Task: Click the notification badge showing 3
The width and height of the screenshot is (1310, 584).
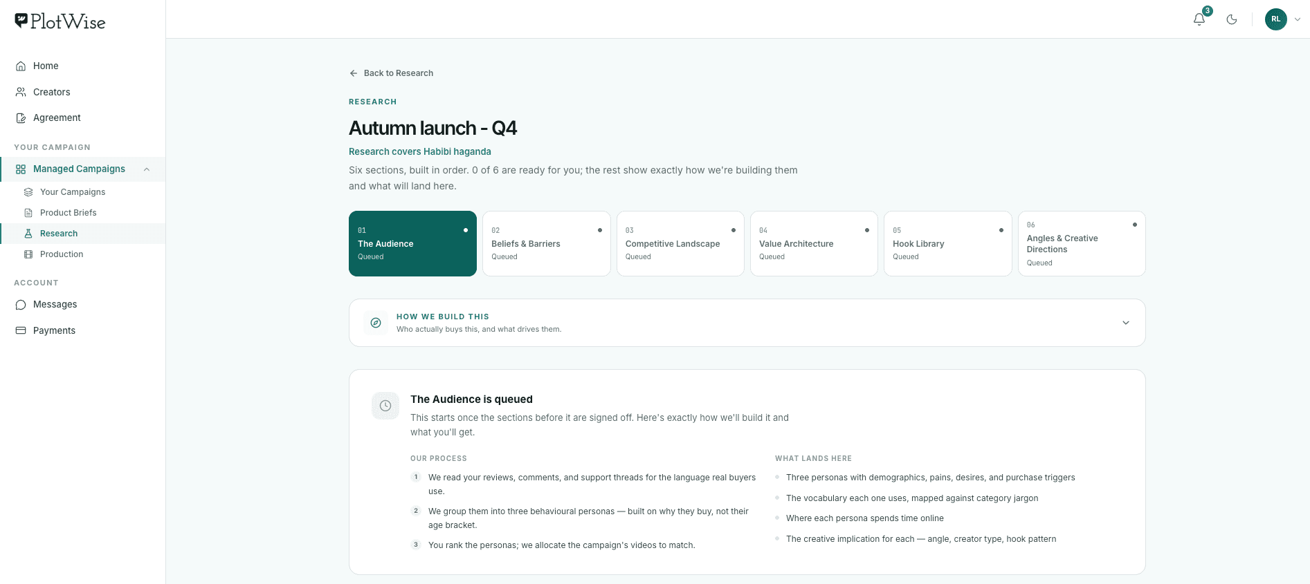Action: pos(1208,11)
